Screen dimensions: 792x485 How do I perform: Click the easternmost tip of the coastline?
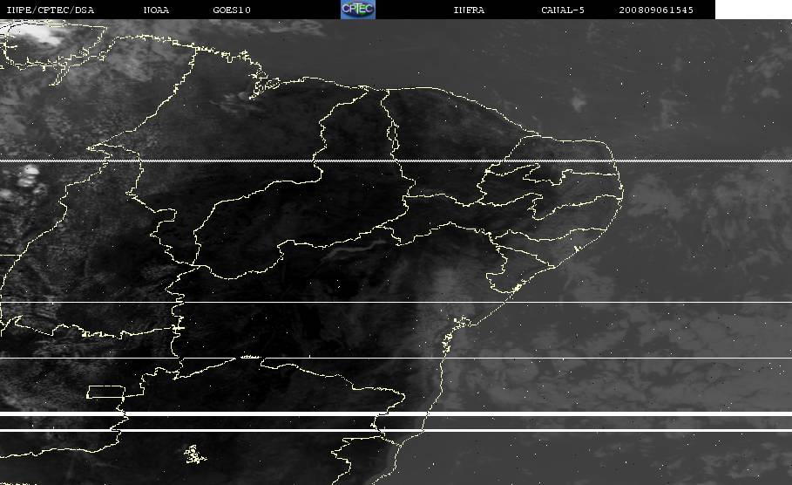click(622, 193)
